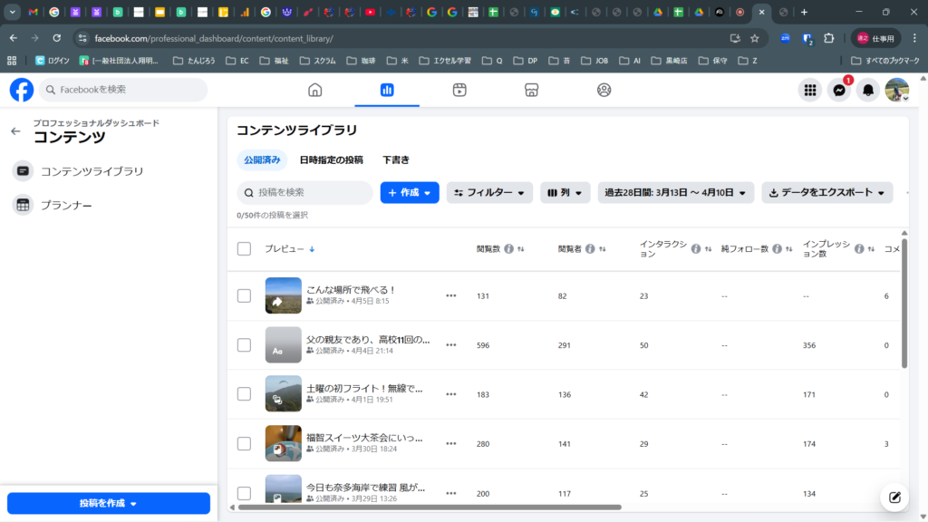Check the select-all posts checkbox
Viewport: 928px width, 522px height.
click(x=244, y=250)
